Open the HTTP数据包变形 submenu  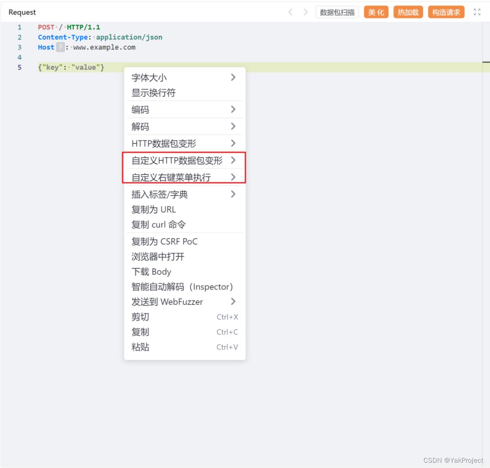(x=185, y=143)
